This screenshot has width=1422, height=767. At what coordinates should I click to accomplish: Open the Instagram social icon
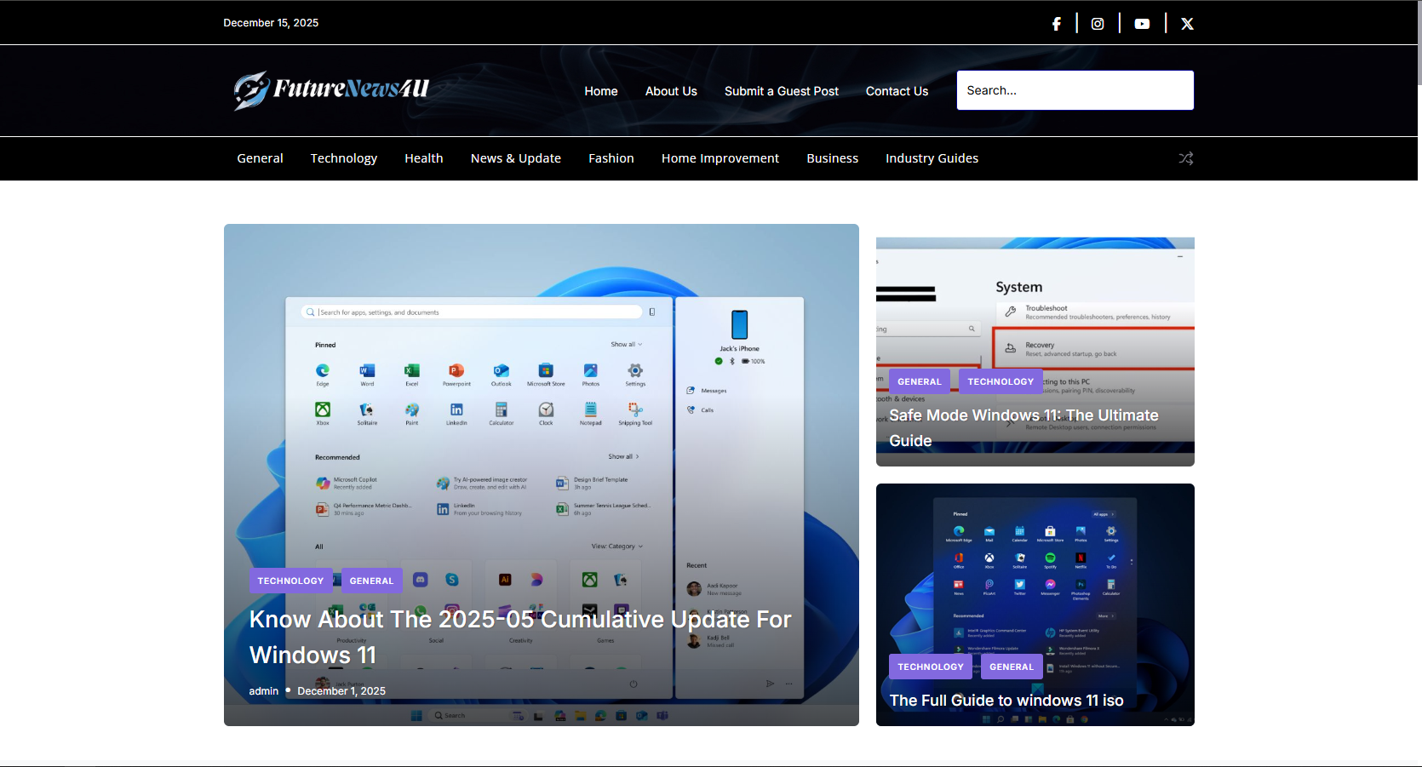1098,24
